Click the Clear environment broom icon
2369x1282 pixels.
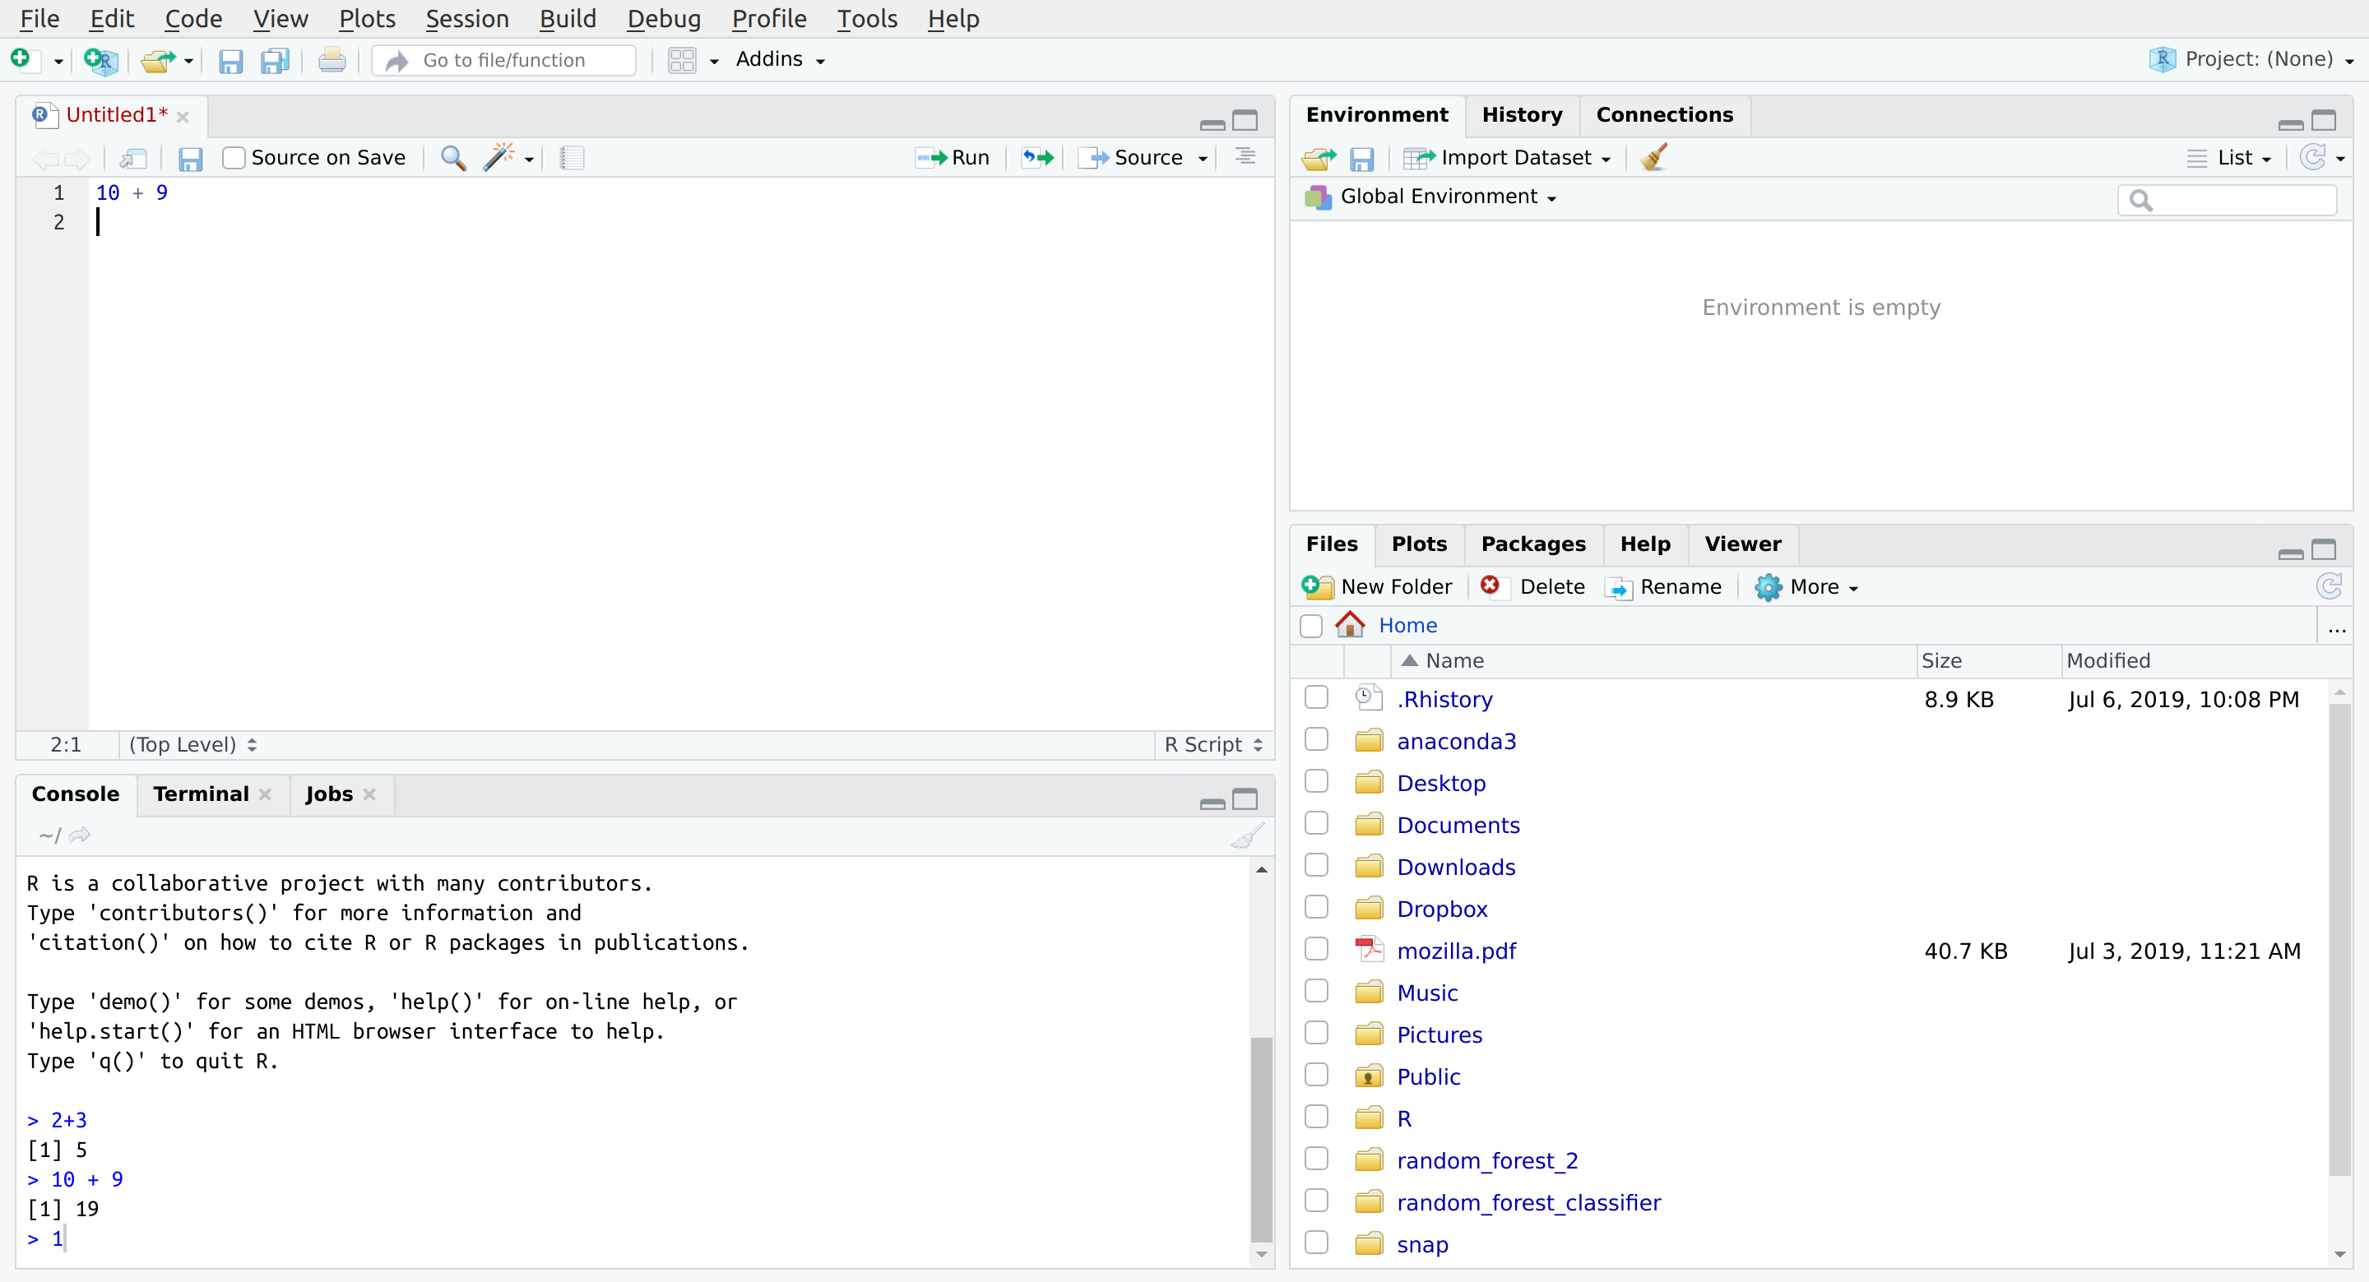click(x=1653, y=157)
